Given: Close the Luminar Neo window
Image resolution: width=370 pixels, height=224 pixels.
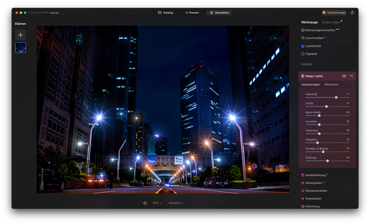Looking at the screenshot, I should [x=17, y=13].
